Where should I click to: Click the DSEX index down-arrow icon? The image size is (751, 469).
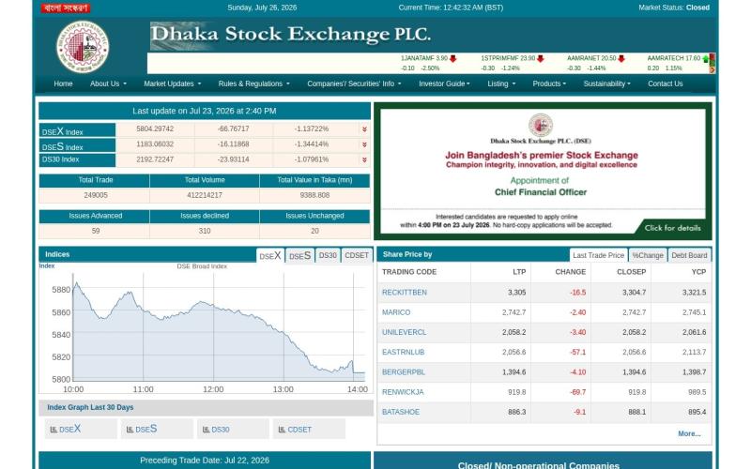pos(364,129)
